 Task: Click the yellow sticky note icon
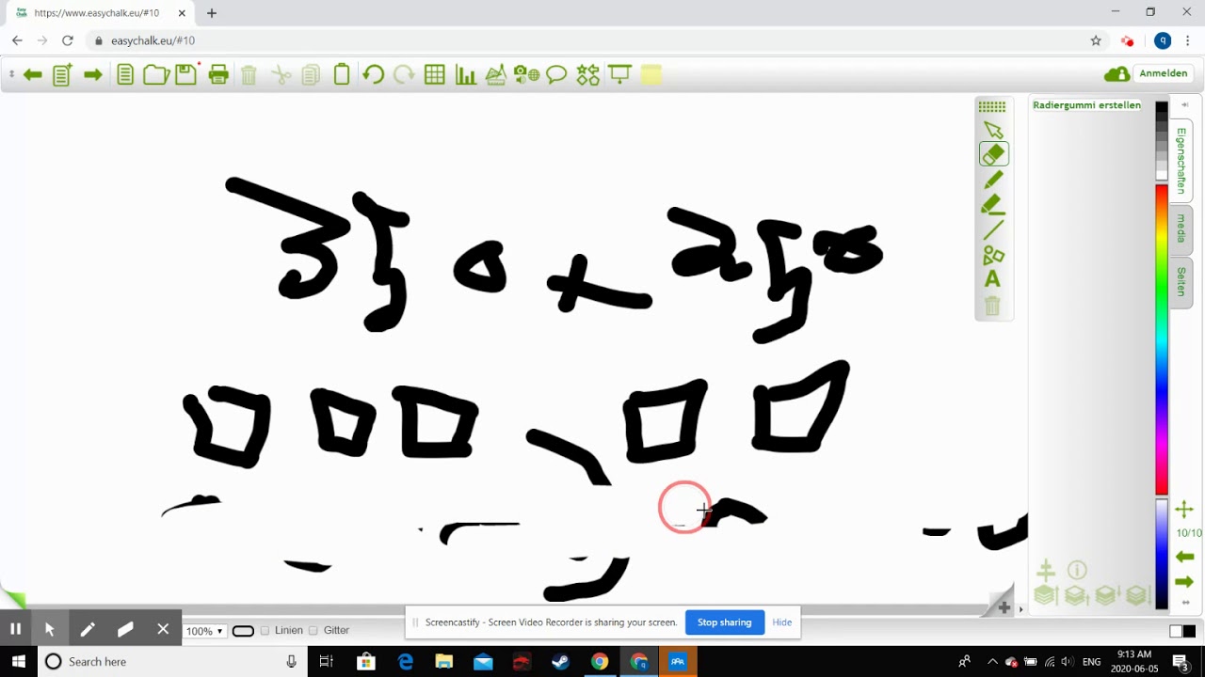point(651,74)
